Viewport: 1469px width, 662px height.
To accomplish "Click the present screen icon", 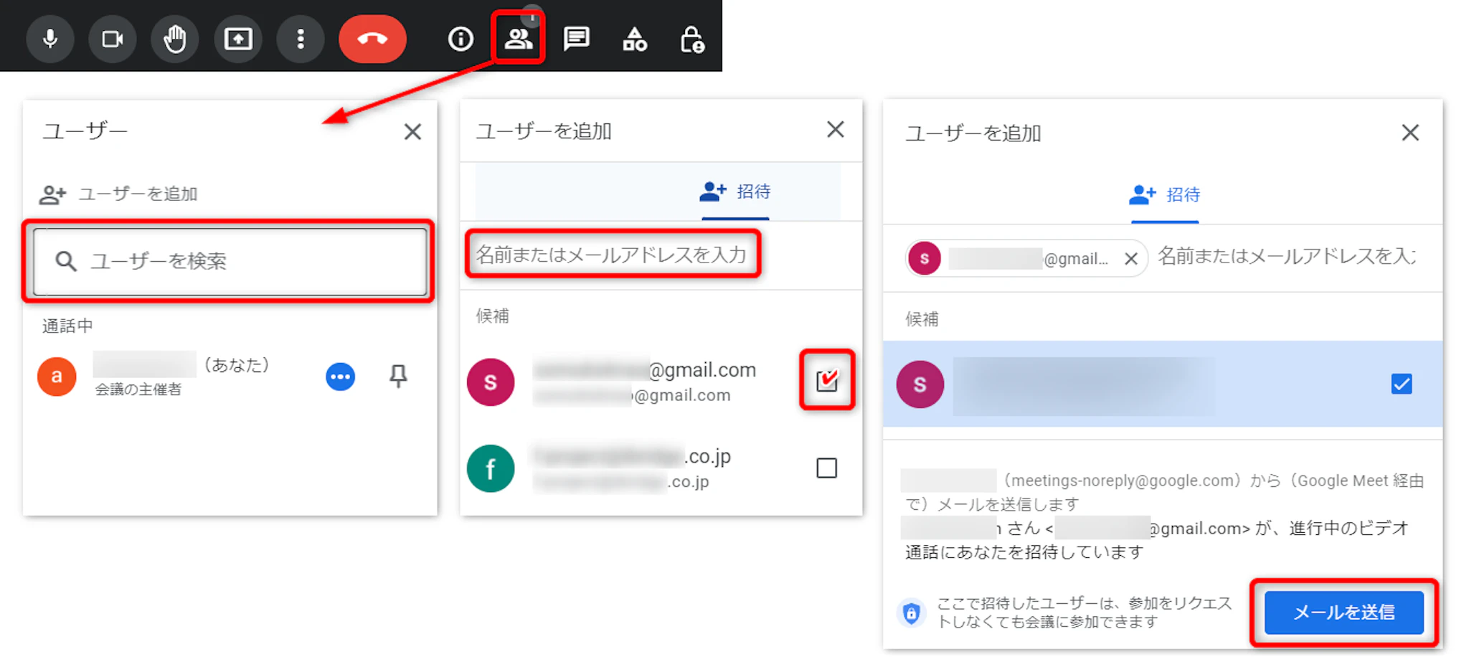I will pos(238,39).
